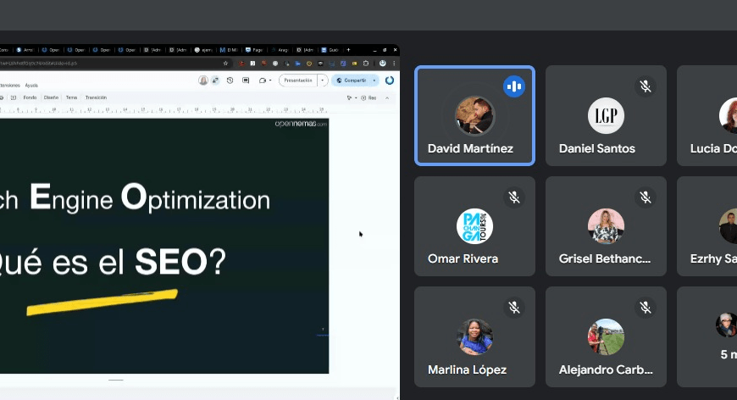The height and width of the screenshot is (400, 737).
Task: Open the Ayuda menu
Action: click(31, 86)
